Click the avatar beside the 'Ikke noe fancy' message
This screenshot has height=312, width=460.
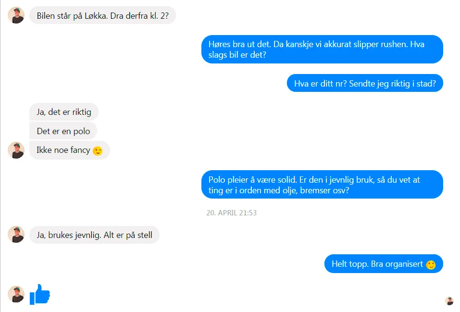pyautogui.click(x=16, y=150)
